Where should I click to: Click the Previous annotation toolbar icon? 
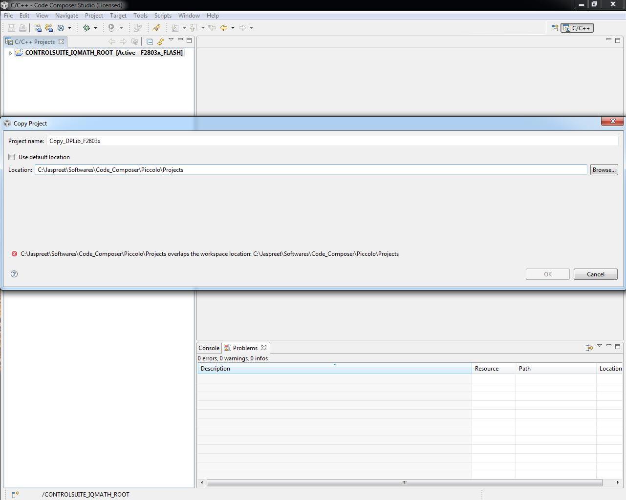tap(194, 28)
